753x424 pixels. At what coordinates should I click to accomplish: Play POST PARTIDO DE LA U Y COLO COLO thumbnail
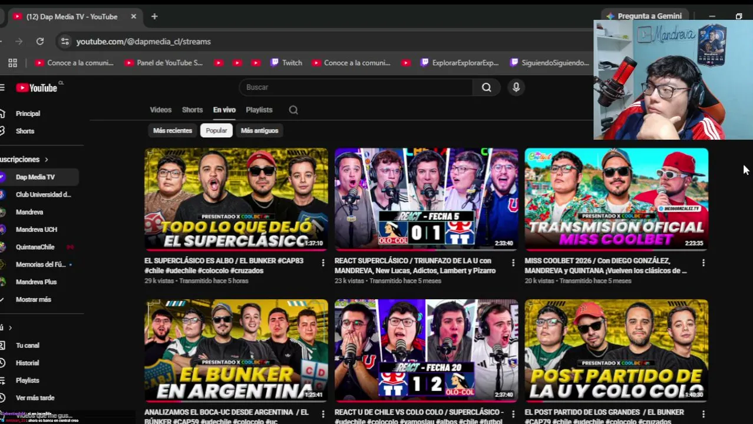(617, 350)
